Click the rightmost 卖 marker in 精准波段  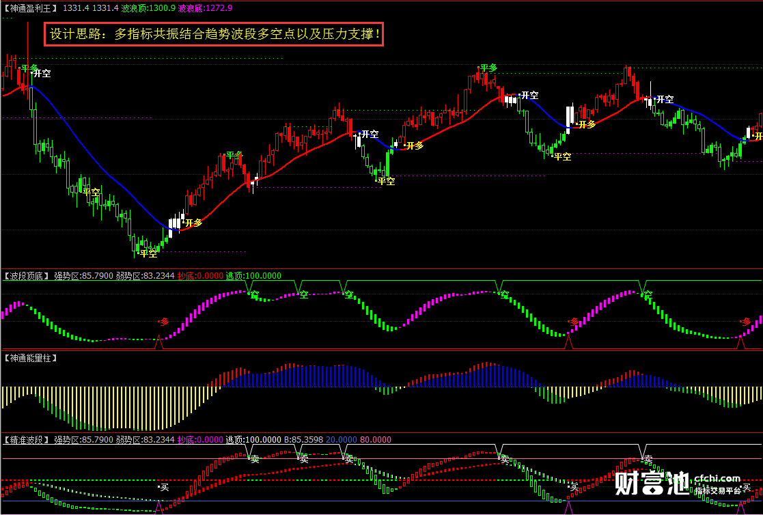648,460
